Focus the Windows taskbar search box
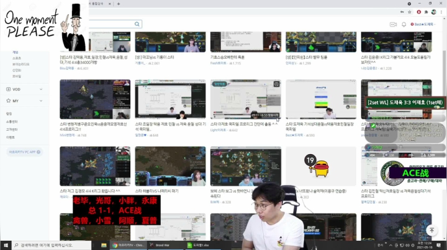The image size is (447, 250). (x=52, y=245)
